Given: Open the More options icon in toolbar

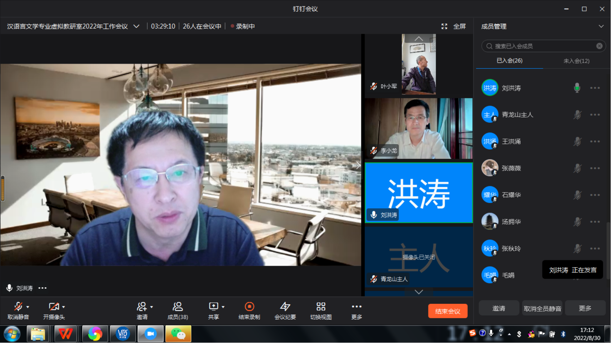Looking at the screenshot, I should click(356, 307).
